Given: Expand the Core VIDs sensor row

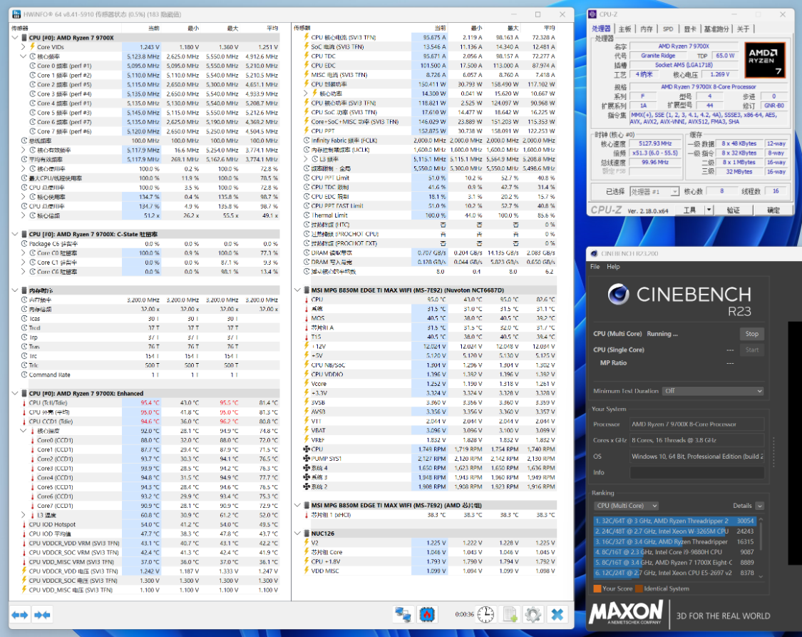Looking at the screenshot, I should pyautogui.click(x=23, y=47).
